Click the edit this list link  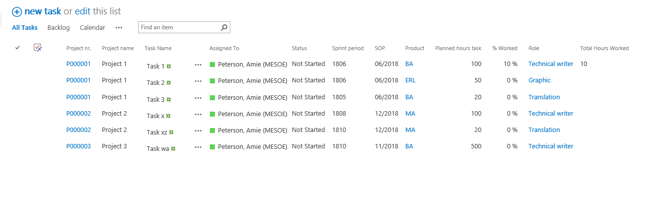click(98, 11)
